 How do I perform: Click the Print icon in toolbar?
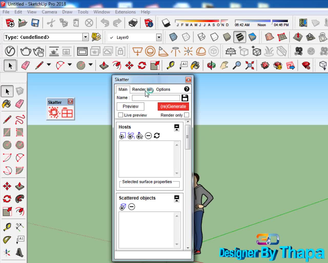133,23
